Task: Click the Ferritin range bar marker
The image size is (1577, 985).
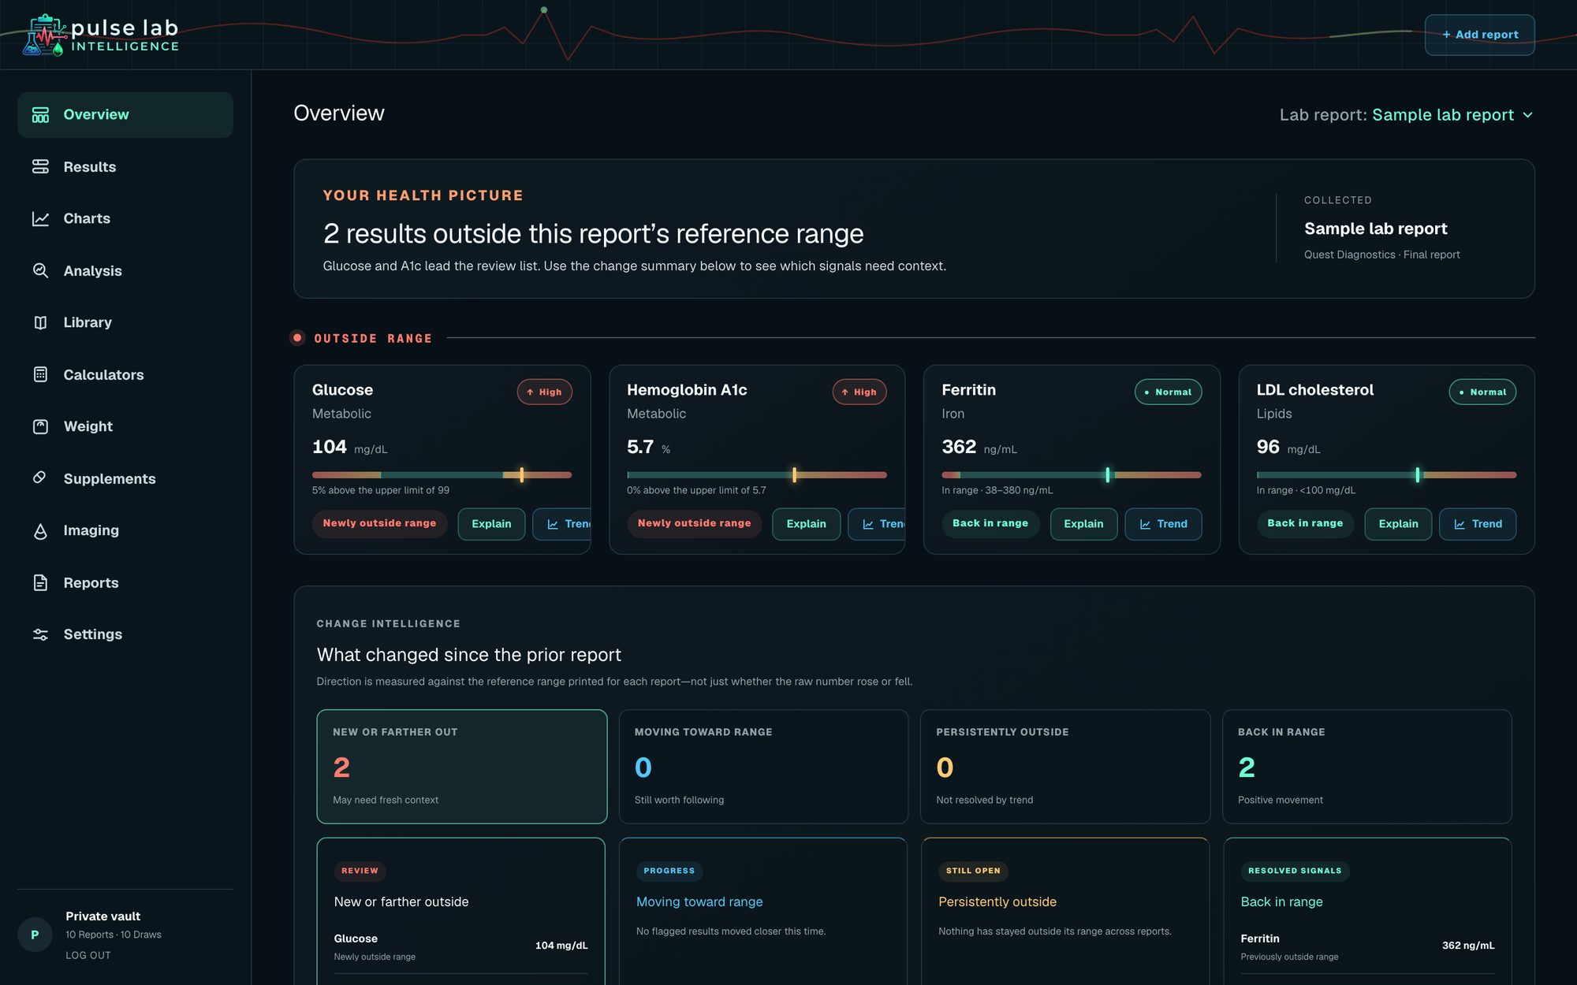Action: (x=1107, y=474)
